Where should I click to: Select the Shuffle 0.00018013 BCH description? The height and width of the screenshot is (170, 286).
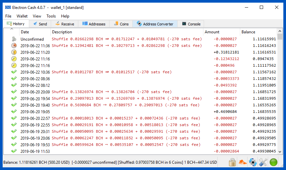pyautogui.click(x=126, y=118)
